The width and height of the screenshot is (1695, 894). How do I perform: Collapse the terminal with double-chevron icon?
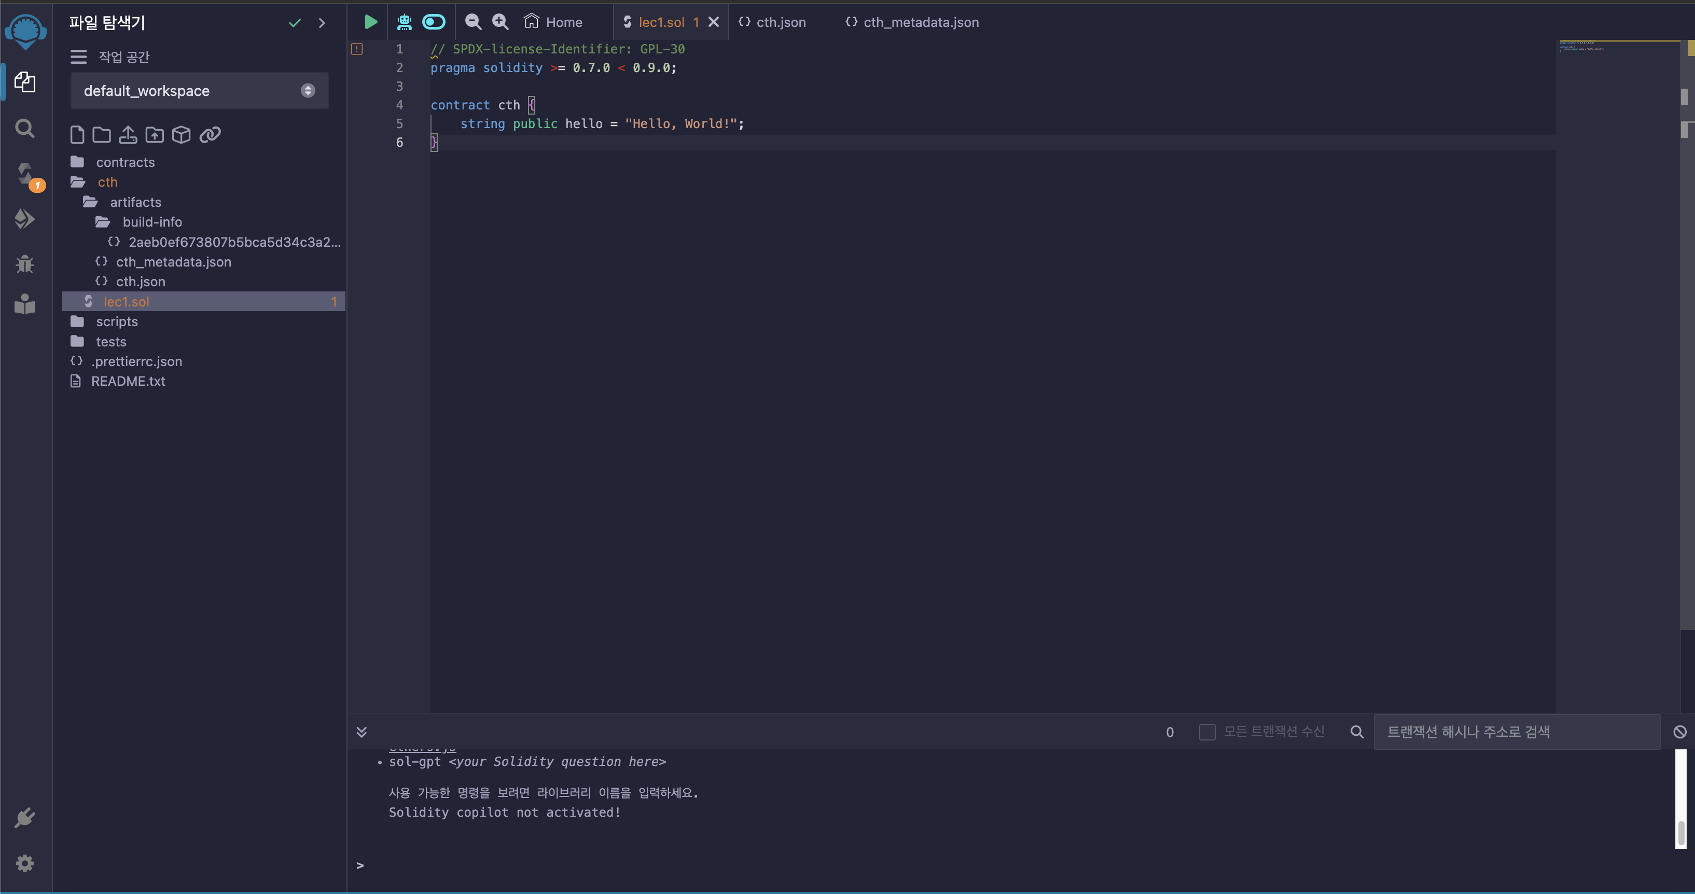click(361, 732)
